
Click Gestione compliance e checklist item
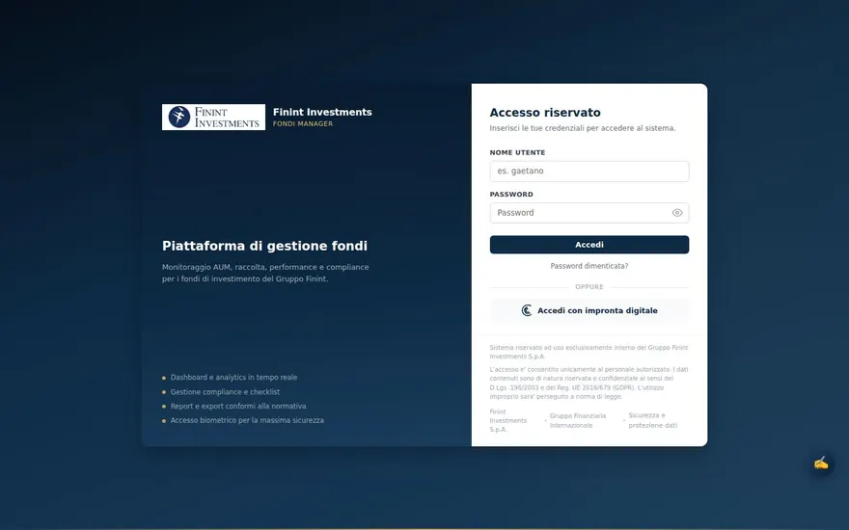tap(225, 392)
